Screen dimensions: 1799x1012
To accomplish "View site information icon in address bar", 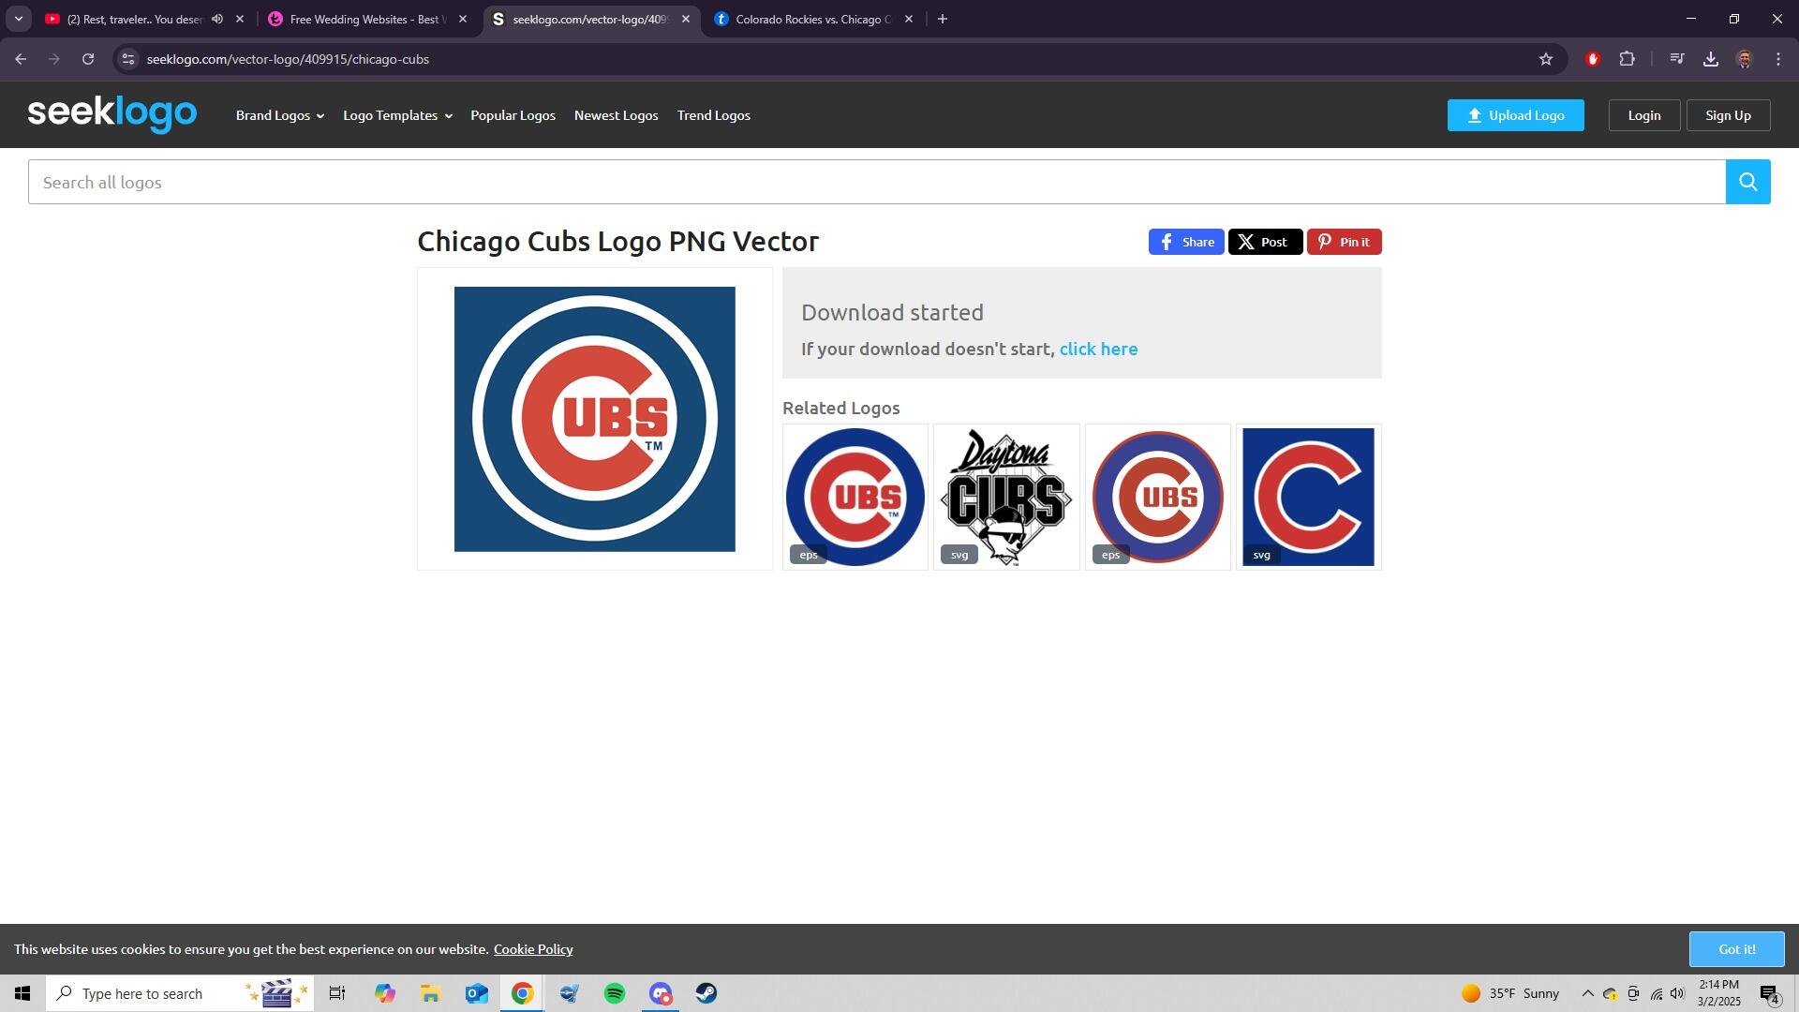I will (128, 59).
